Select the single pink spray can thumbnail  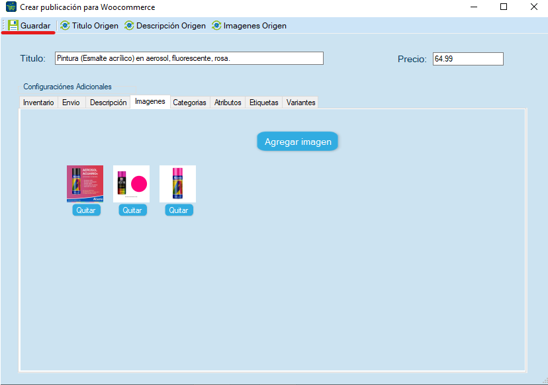177,184
